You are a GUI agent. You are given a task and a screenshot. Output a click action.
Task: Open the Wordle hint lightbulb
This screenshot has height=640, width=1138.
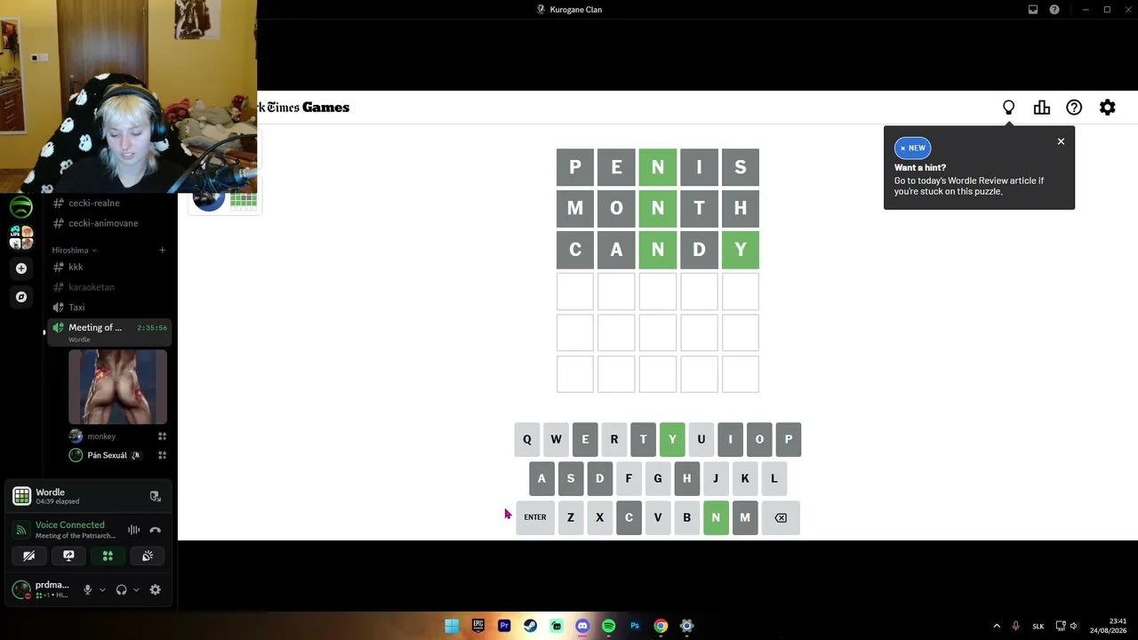pos(1008,108)
